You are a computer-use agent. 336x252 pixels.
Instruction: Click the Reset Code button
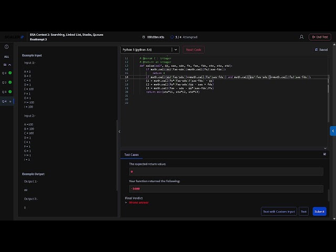tap(194, 50)
